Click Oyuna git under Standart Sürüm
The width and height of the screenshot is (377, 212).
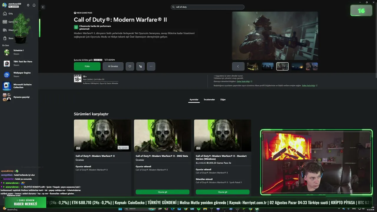pos(223,192)
